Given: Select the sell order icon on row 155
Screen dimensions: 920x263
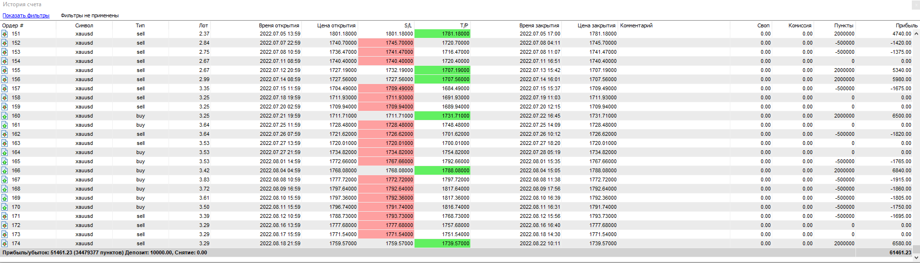Looking at the screenshot, I should tap(4, 70).
